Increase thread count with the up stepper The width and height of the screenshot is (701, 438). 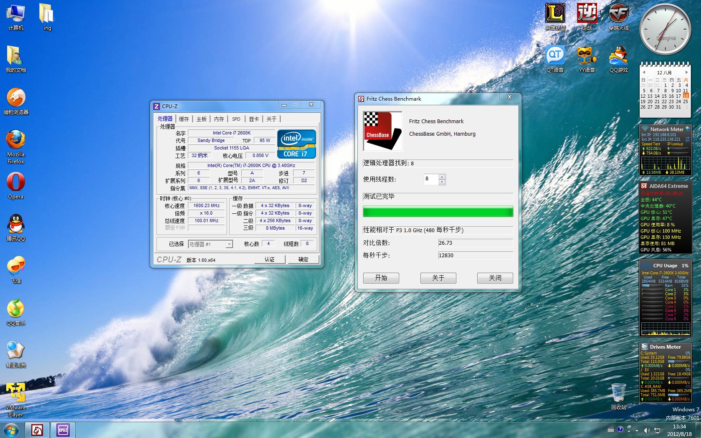pyautogui.click(x=442, y=177)
